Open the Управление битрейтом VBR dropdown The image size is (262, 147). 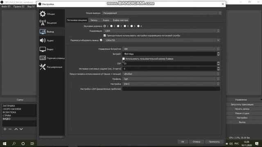[171, 49]
